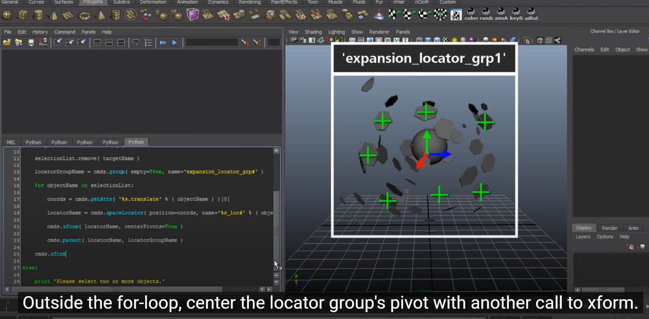Viewport: 649px width, 319px height.
Task: Create a polygon plane from the shelf
Action: pos(68,15)
